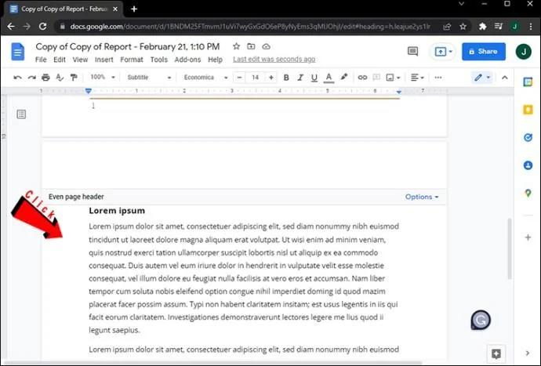Open the Format menu
This screenshot has height=366, width=541.
(132, 60)
